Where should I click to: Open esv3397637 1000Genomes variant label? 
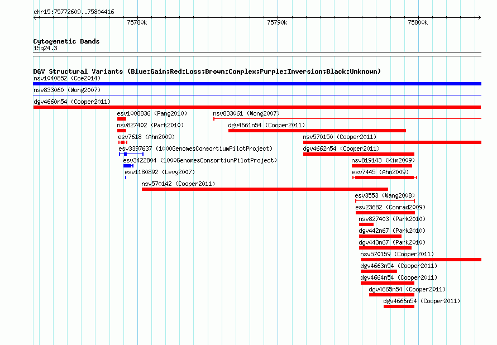click(195, 148)
